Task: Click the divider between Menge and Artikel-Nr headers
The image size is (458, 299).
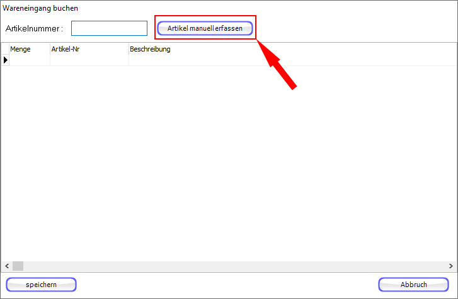Action: [x=50, y=49]
